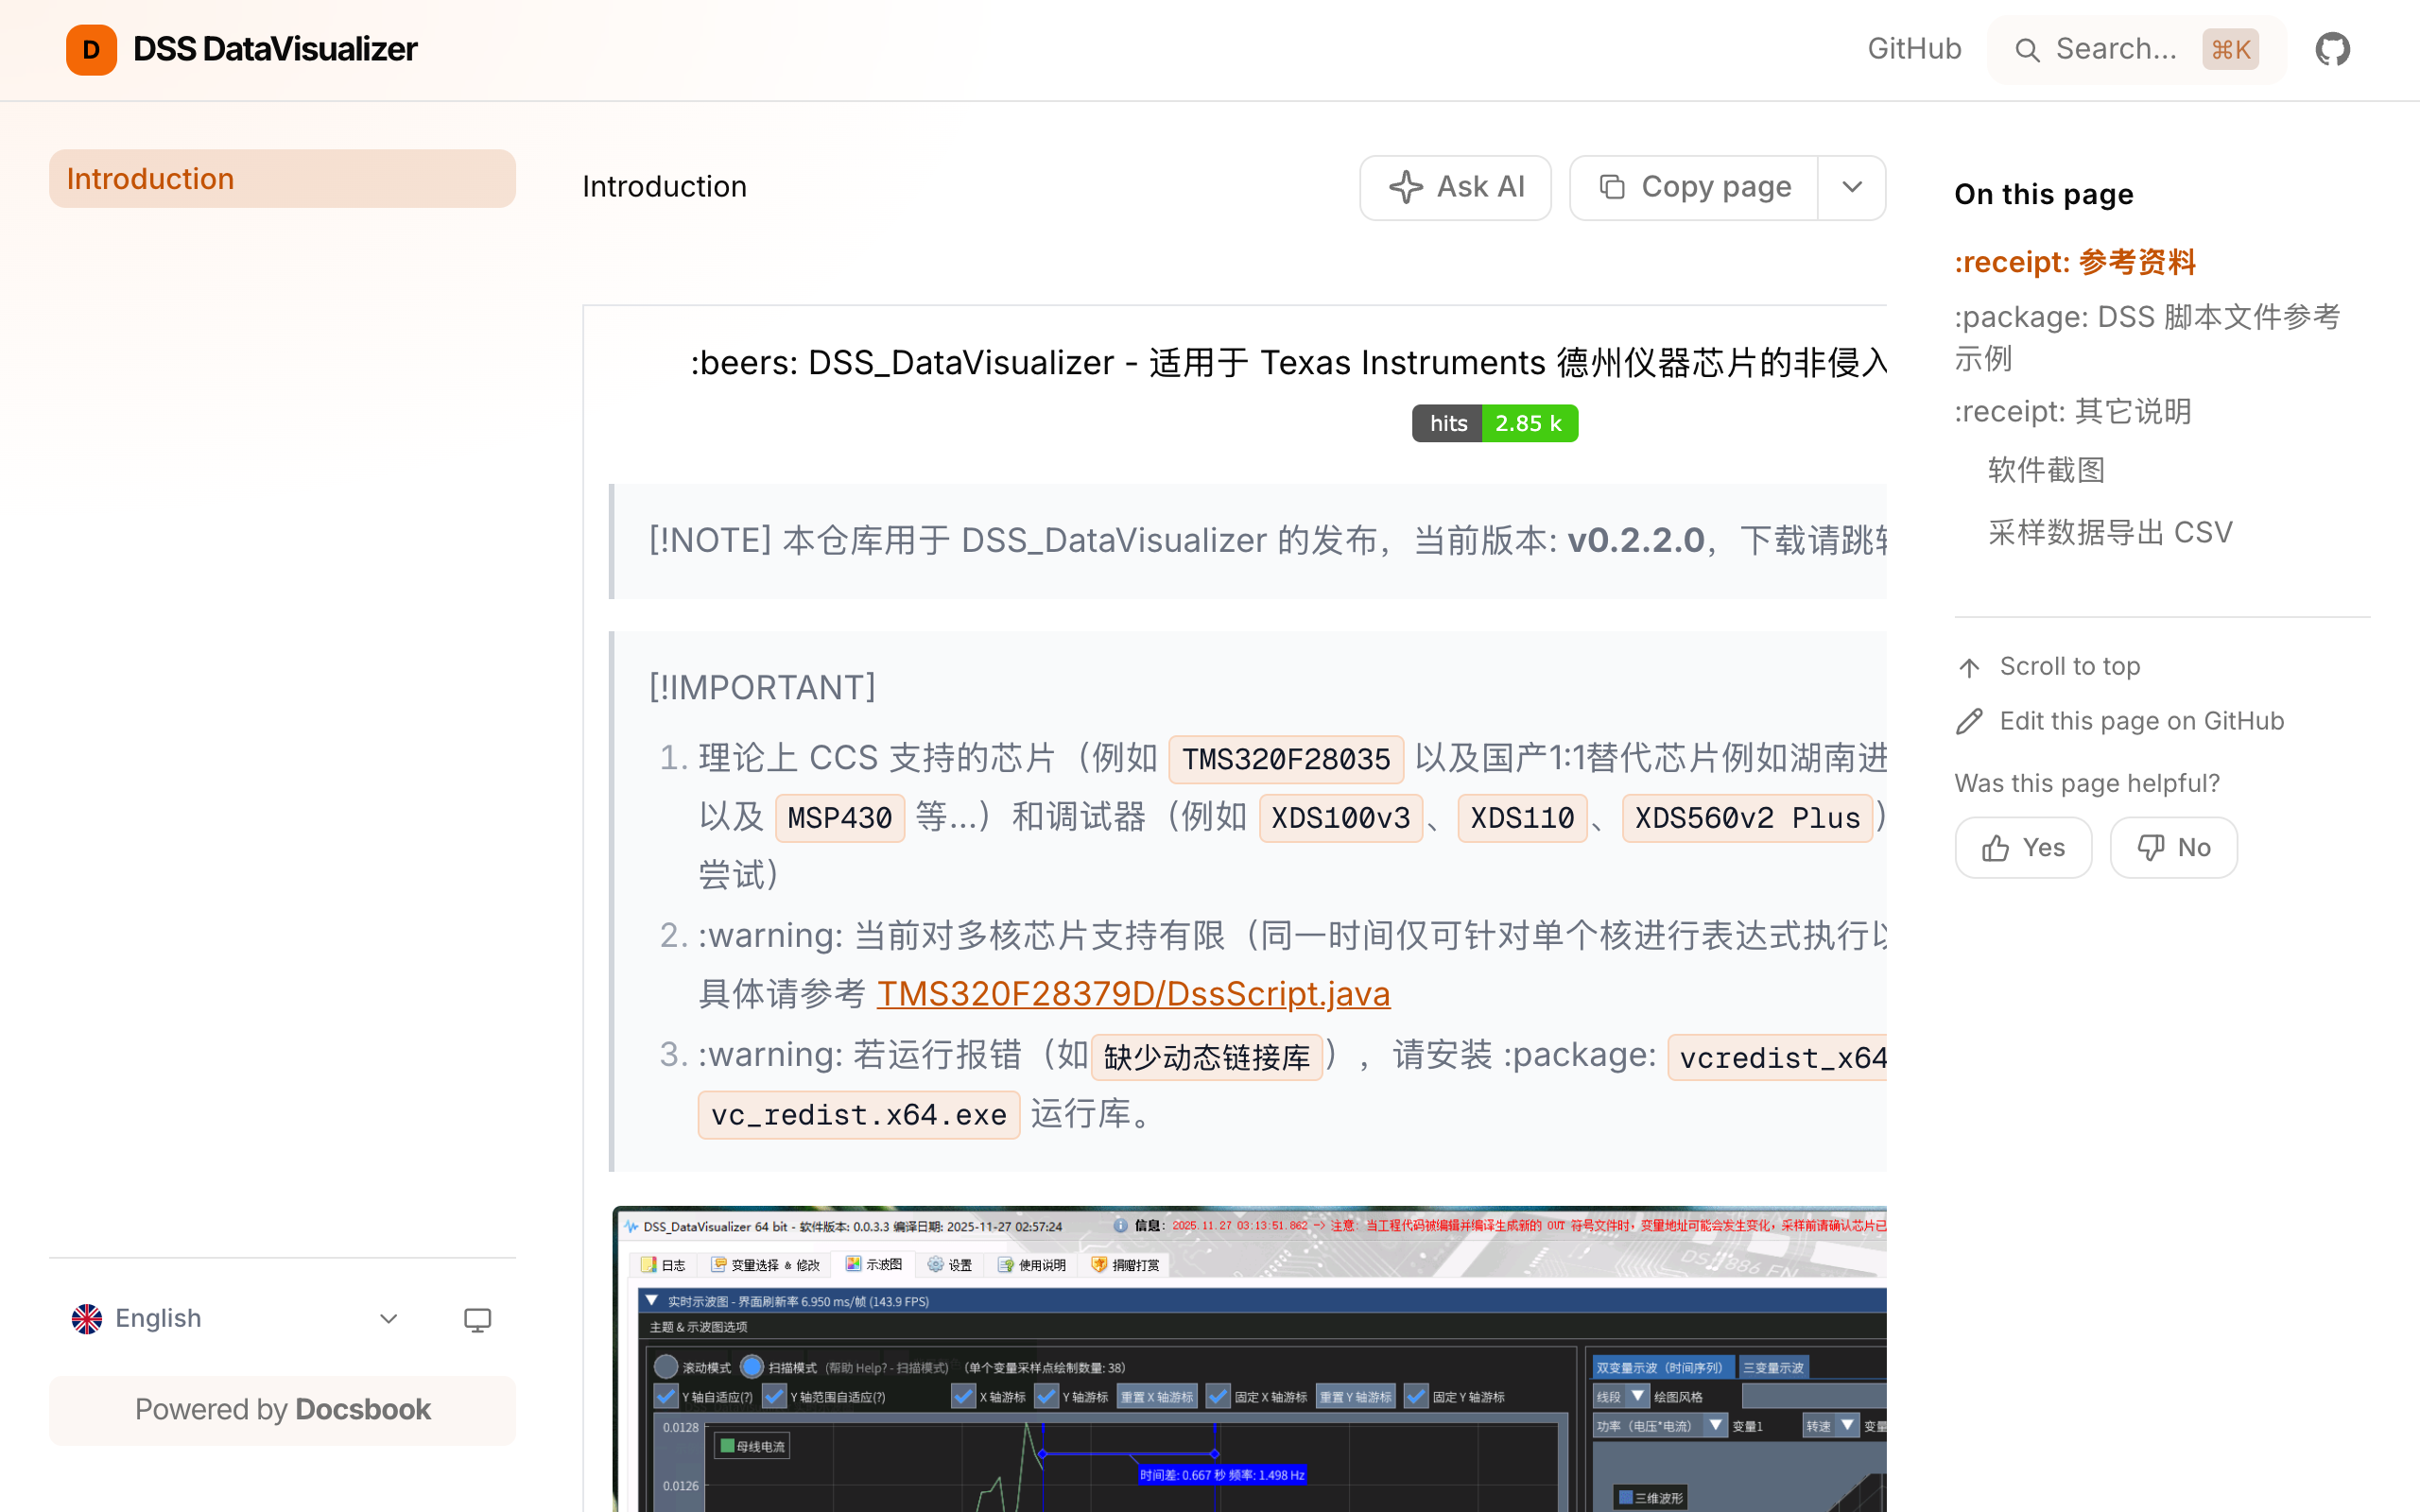
Task: Click the orange D logo icon
Action: [x=91, y=49]
